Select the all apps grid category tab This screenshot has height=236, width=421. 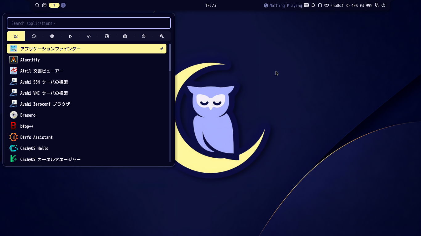point(16,36)
